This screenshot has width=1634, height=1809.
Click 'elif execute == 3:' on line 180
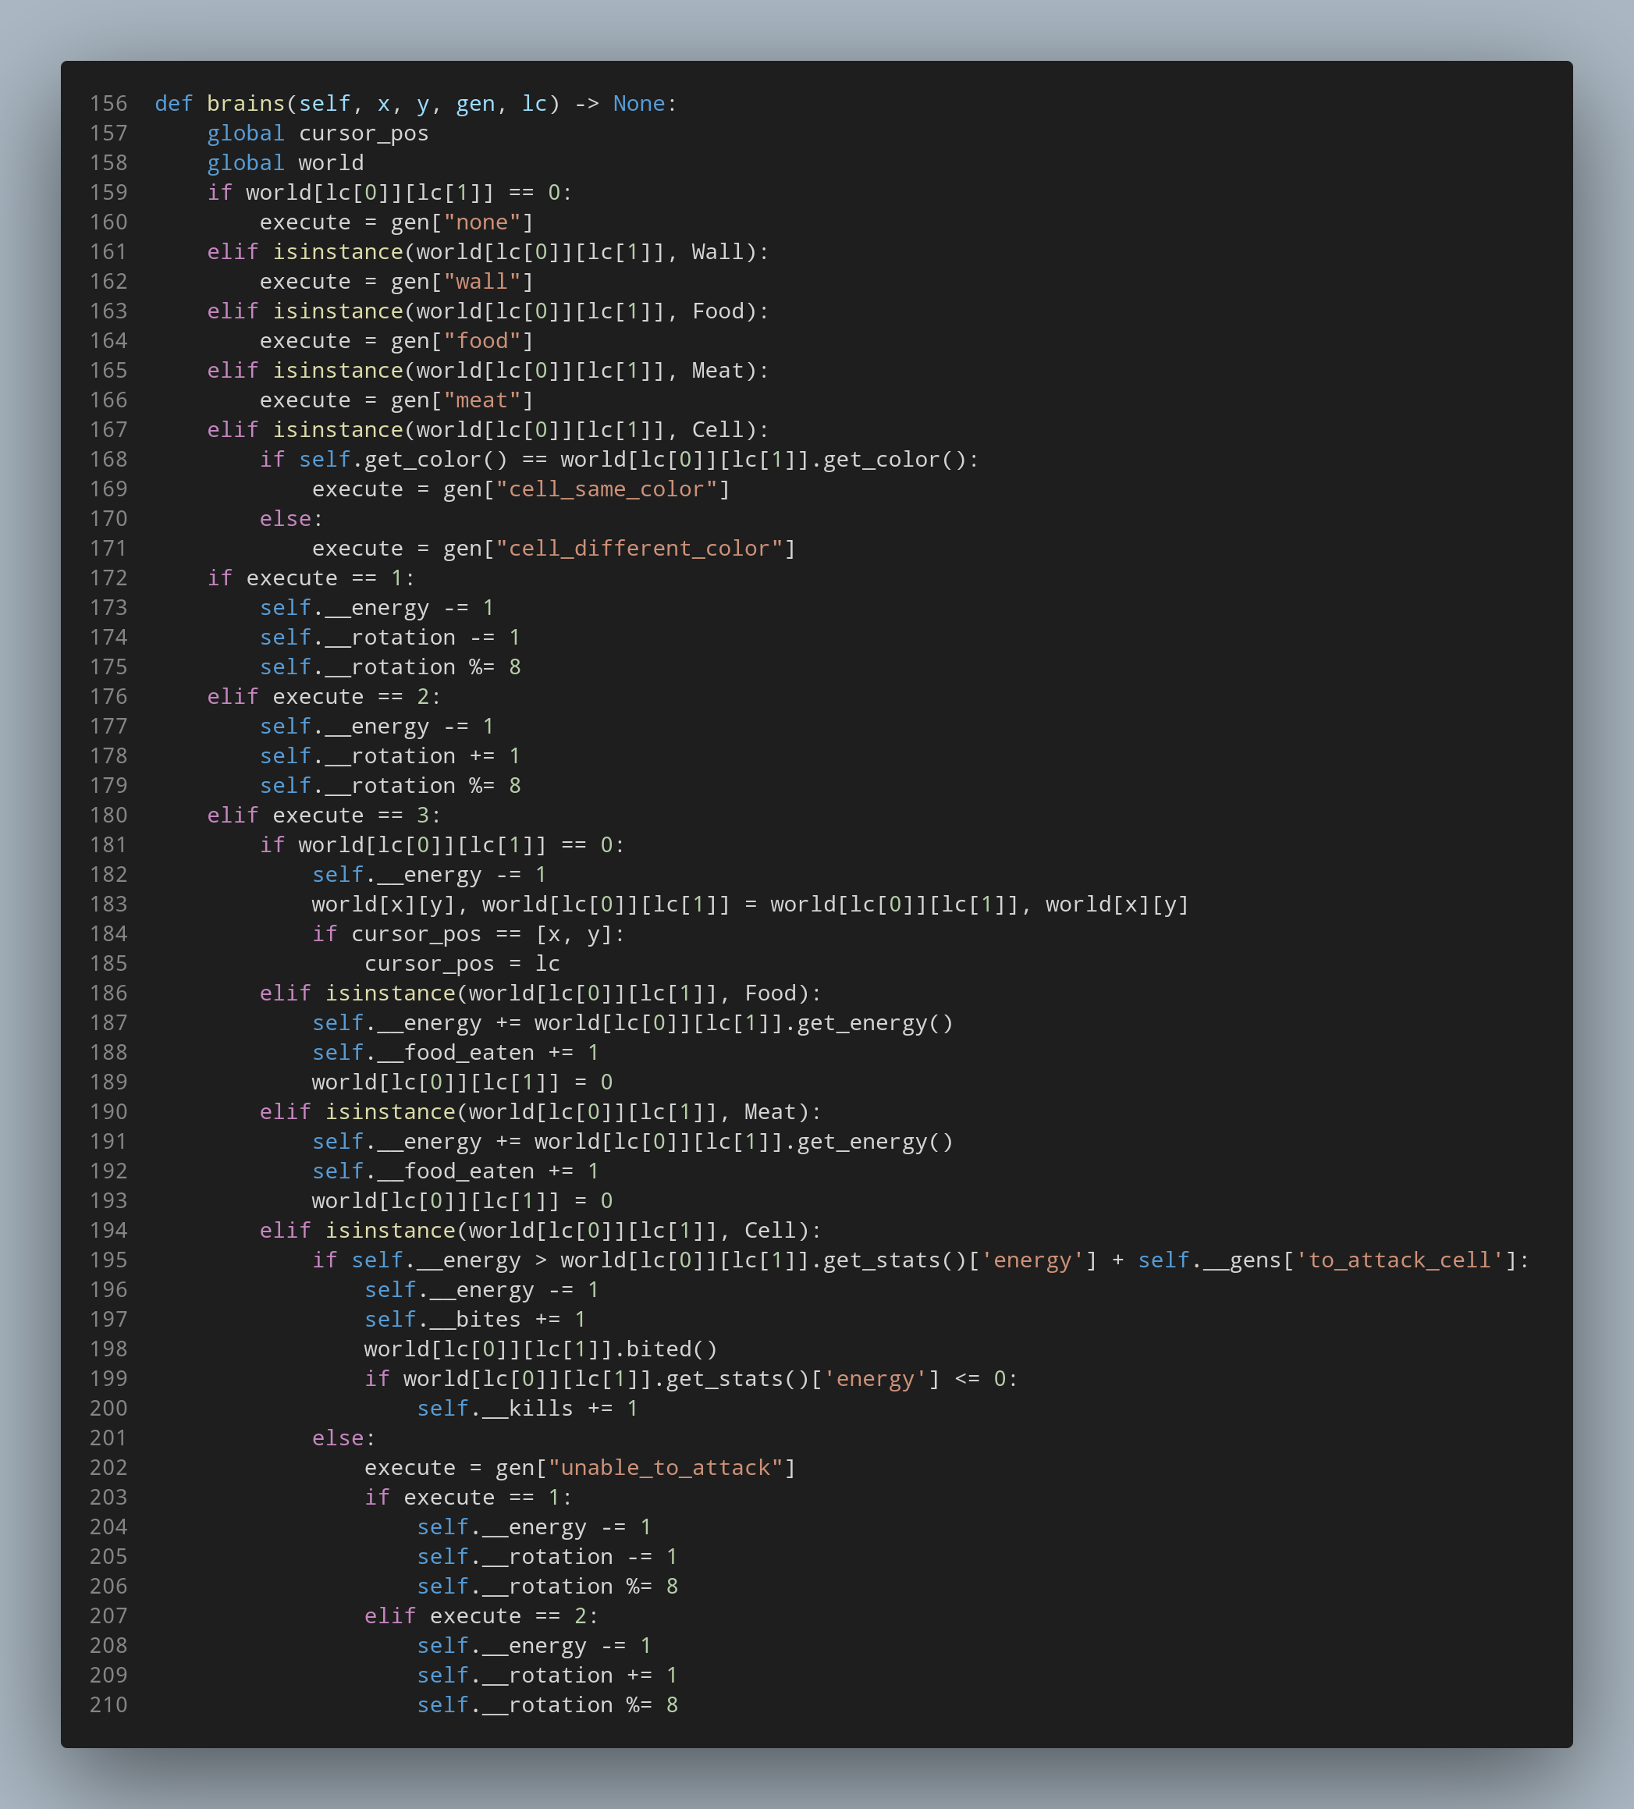point(324,815)
